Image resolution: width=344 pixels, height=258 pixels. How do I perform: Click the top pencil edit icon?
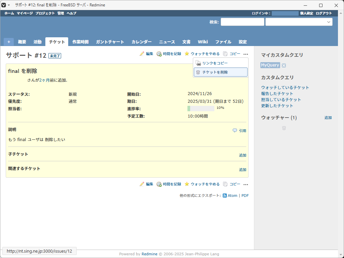pyautogui.click(x=142, y=54)
